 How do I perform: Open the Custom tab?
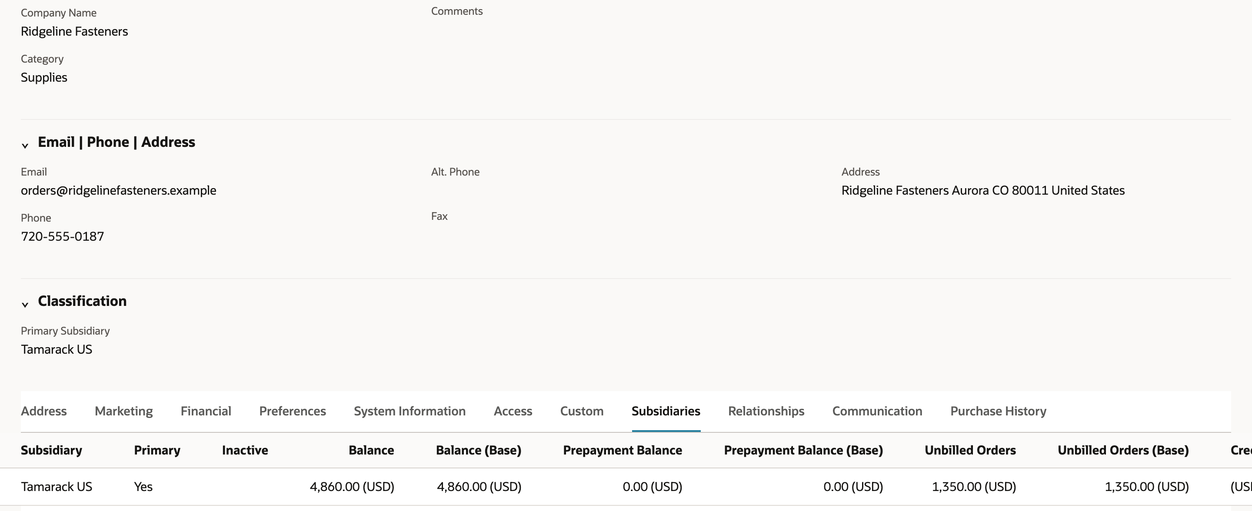[x=582, y=411]
